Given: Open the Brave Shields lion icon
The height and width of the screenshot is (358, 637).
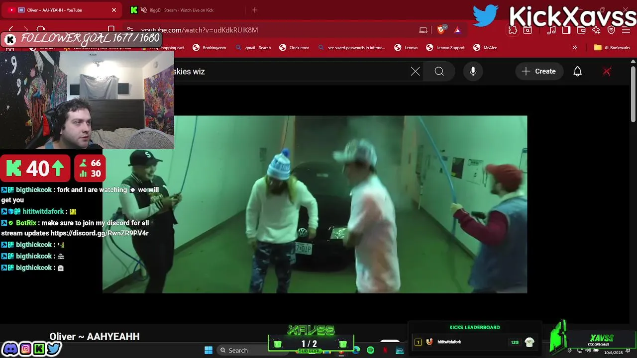Looking at the screenshot, I should pos(441,30).
